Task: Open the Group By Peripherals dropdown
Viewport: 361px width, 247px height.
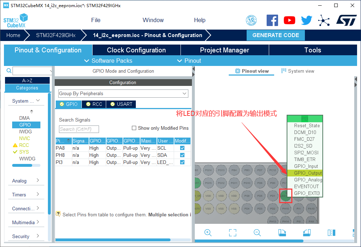Action: (x=123, y=93)
